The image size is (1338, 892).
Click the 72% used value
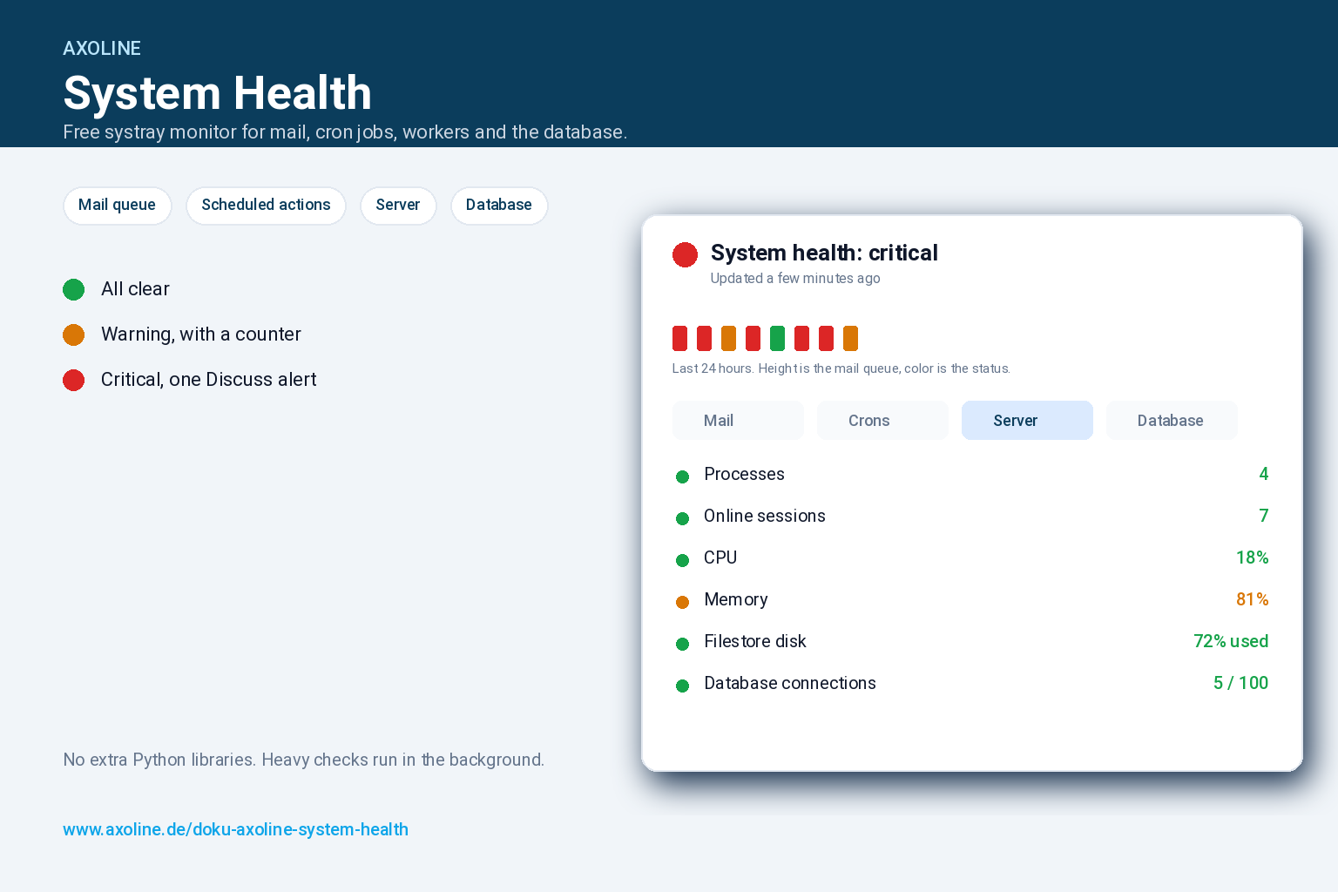pos(1231,641)
